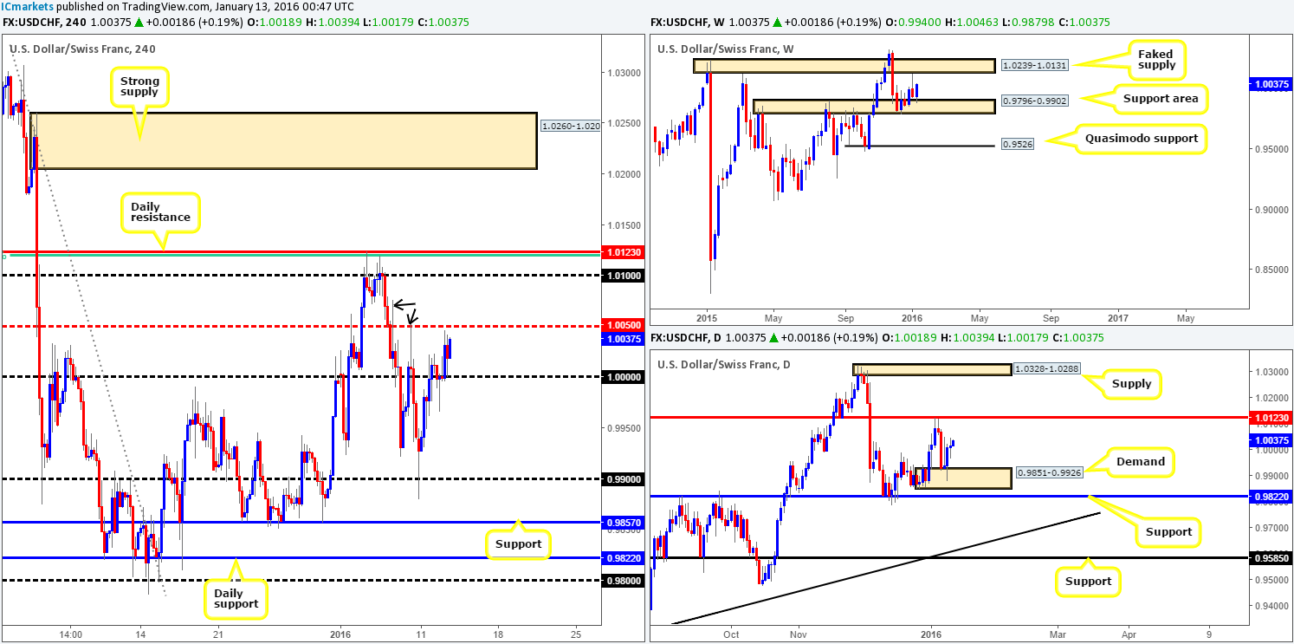Open the ICmarkets publisher link
The width and height of the screenshot is (1294, 644).
(26, 6)
